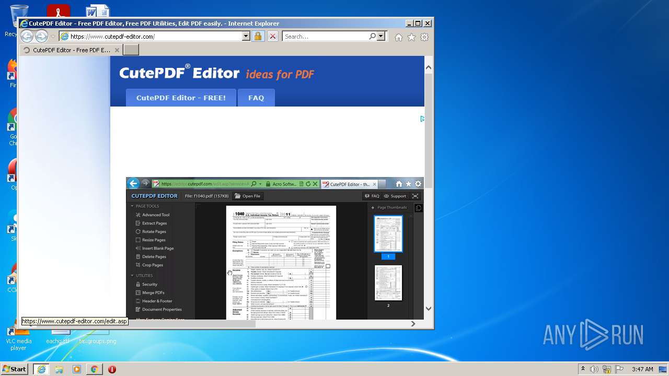Go forward with the IE Forward arrow
Image resolution: width=669 pixels, height=376 pixels.
(x=41, y=37)
